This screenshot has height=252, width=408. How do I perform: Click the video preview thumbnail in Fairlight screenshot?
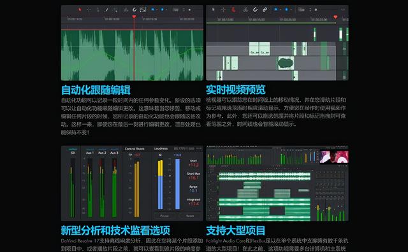click(334, 157)
